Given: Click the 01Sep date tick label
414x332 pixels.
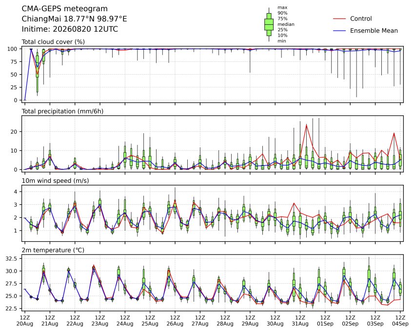Looking at the screenshot, I should [325, 324].
